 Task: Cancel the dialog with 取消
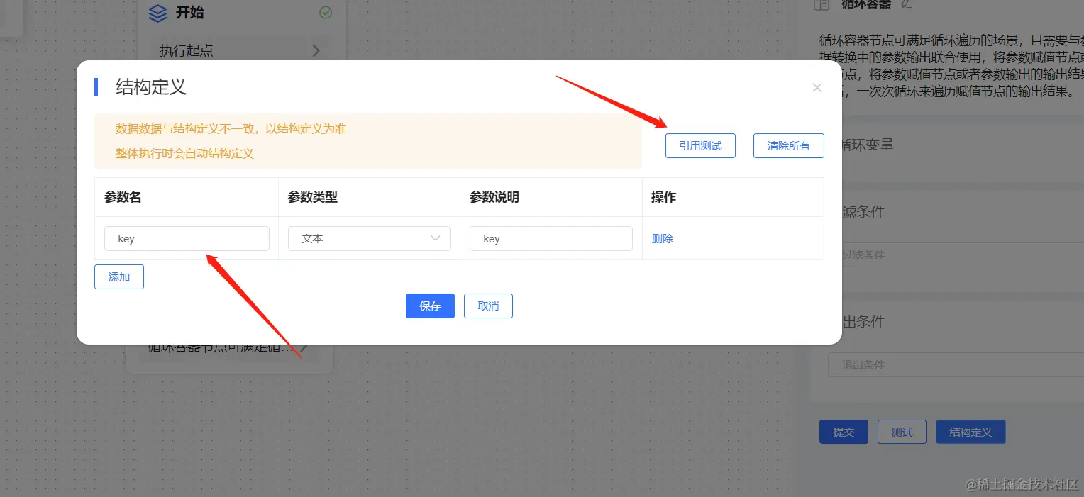click(x=488, y=306)
